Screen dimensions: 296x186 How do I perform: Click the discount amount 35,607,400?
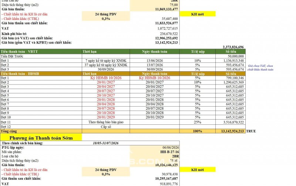tap(170, 19)
